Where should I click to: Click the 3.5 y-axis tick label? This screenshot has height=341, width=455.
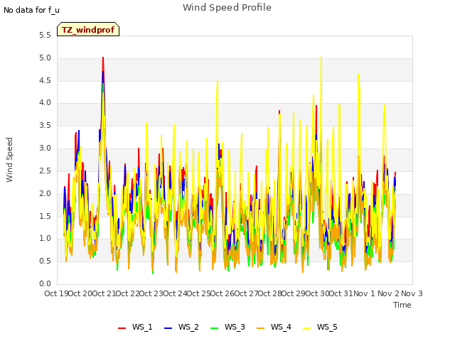(x=45, y=126)
